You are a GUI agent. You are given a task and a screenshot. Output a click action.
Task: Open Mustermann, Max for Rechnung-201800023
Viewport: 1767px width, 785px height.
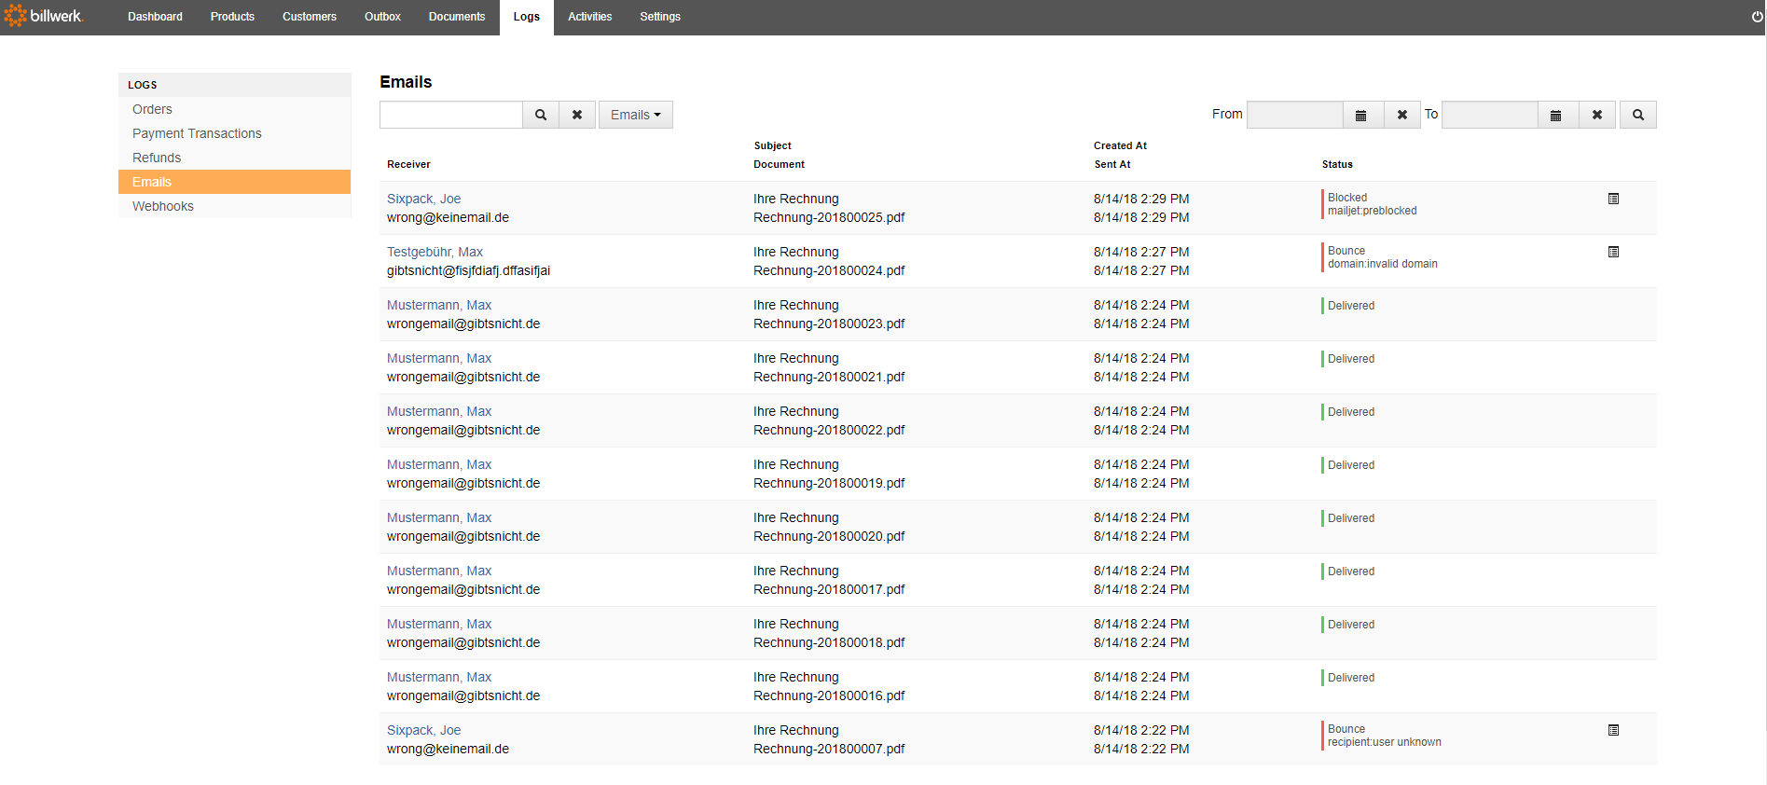point(439,305)
